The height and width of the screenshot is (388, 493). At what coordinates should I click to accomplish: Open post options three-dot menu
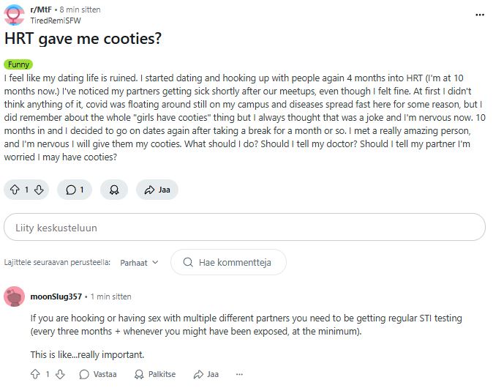click(480, 15)
